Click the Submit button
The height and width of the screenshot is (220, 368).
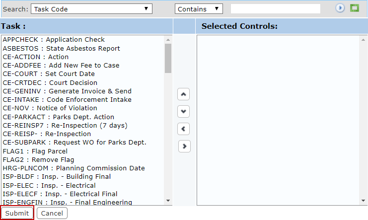coord(17,213)
